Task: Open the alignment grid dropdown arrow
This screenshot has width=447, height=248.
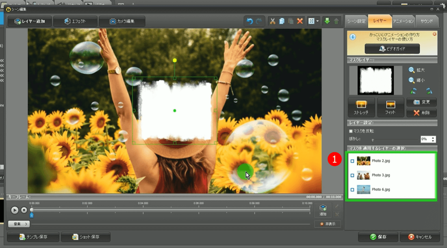Action: 317,21
